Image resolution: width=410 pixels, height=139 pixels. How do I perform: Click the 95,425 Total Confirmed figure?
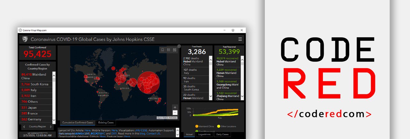[37, 54]
